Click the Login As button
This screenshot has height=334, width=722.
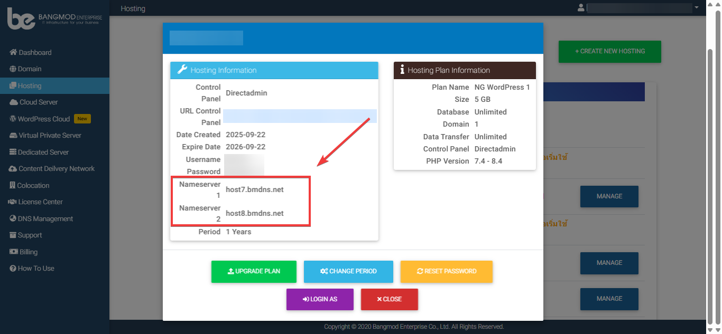pyautogui.click(x=320, y=299)
